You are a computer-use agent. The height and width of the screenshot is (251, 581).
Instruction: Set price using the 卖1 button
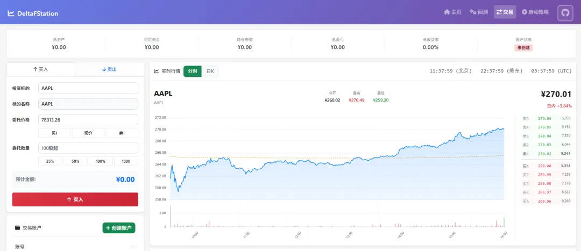coord(122,133)
